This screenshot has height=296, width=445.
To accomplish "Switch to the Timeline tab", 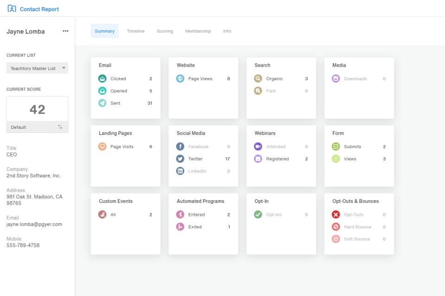I will (136, 31).
